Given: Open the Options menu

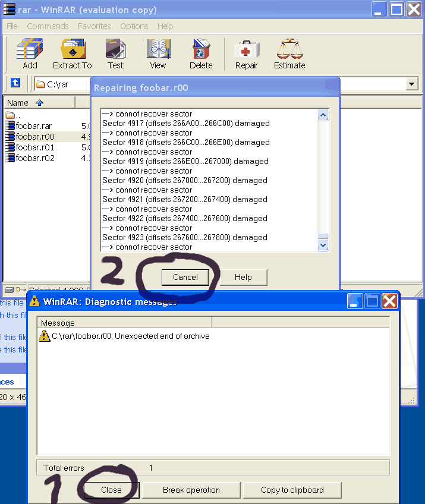Looking at the screenshot, I should 134,26.
